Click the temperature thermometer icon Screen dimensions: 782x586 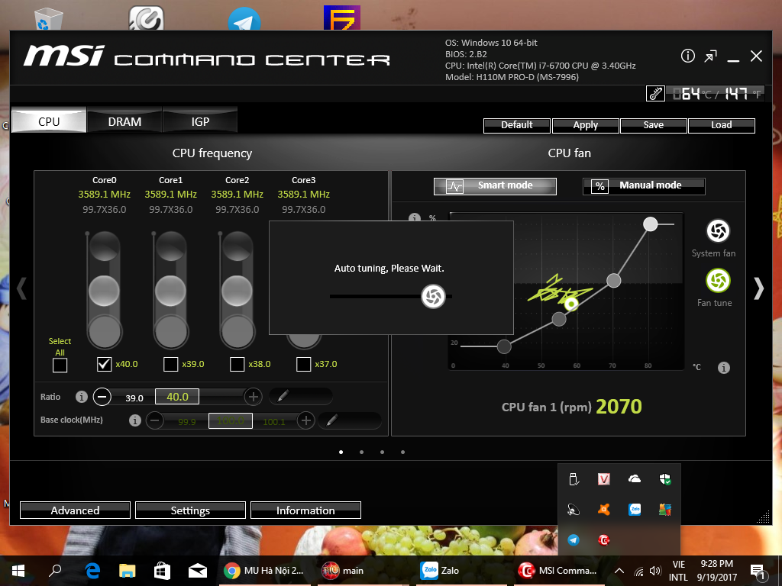point(655,94)
